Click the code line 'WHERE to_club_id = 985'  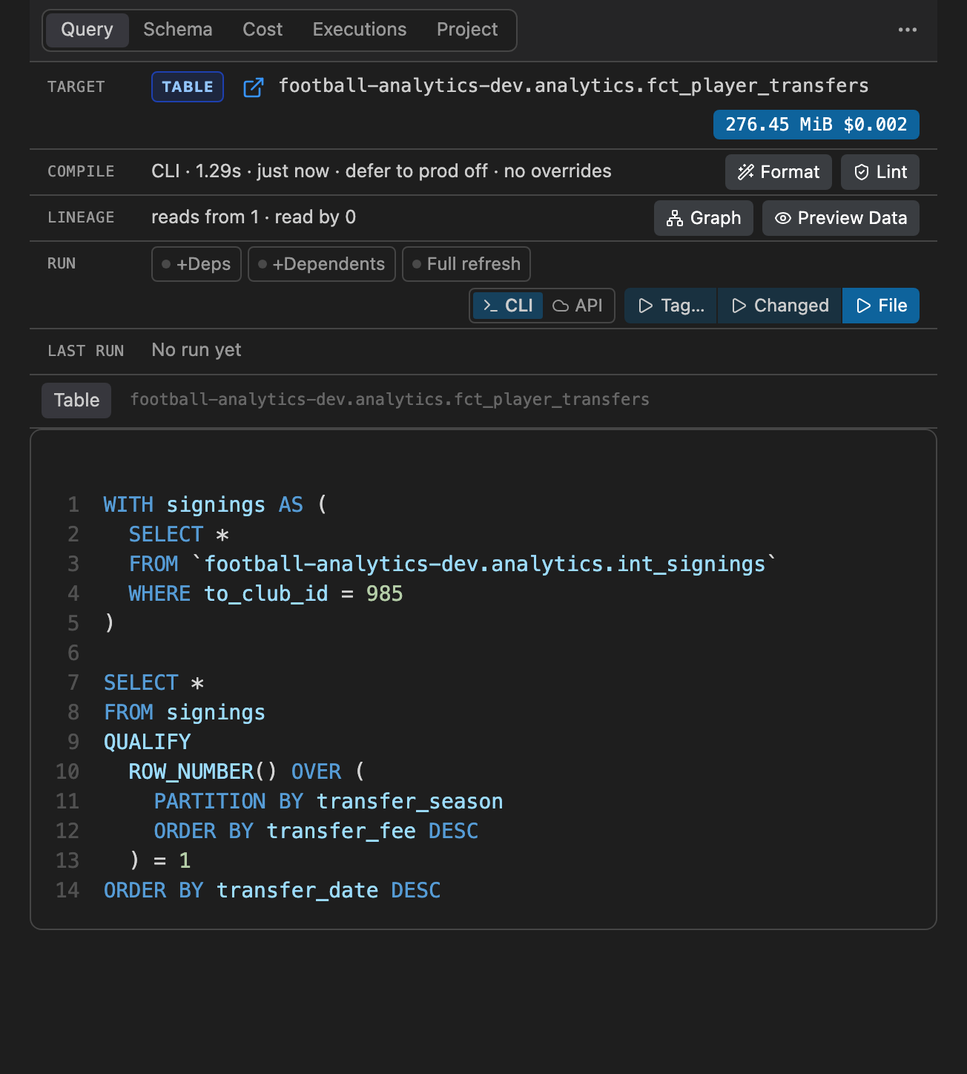coord(266,593)
